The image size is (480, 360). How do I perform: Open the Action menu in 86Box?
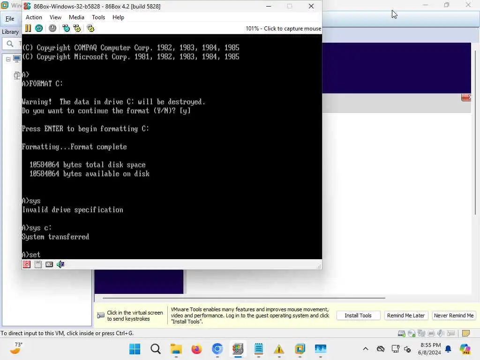point(34,17)
